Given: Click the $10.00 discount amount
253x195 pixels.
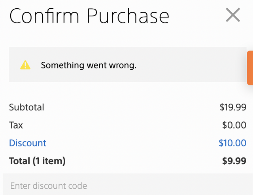Looking at the screenshot, I should 232,143.
